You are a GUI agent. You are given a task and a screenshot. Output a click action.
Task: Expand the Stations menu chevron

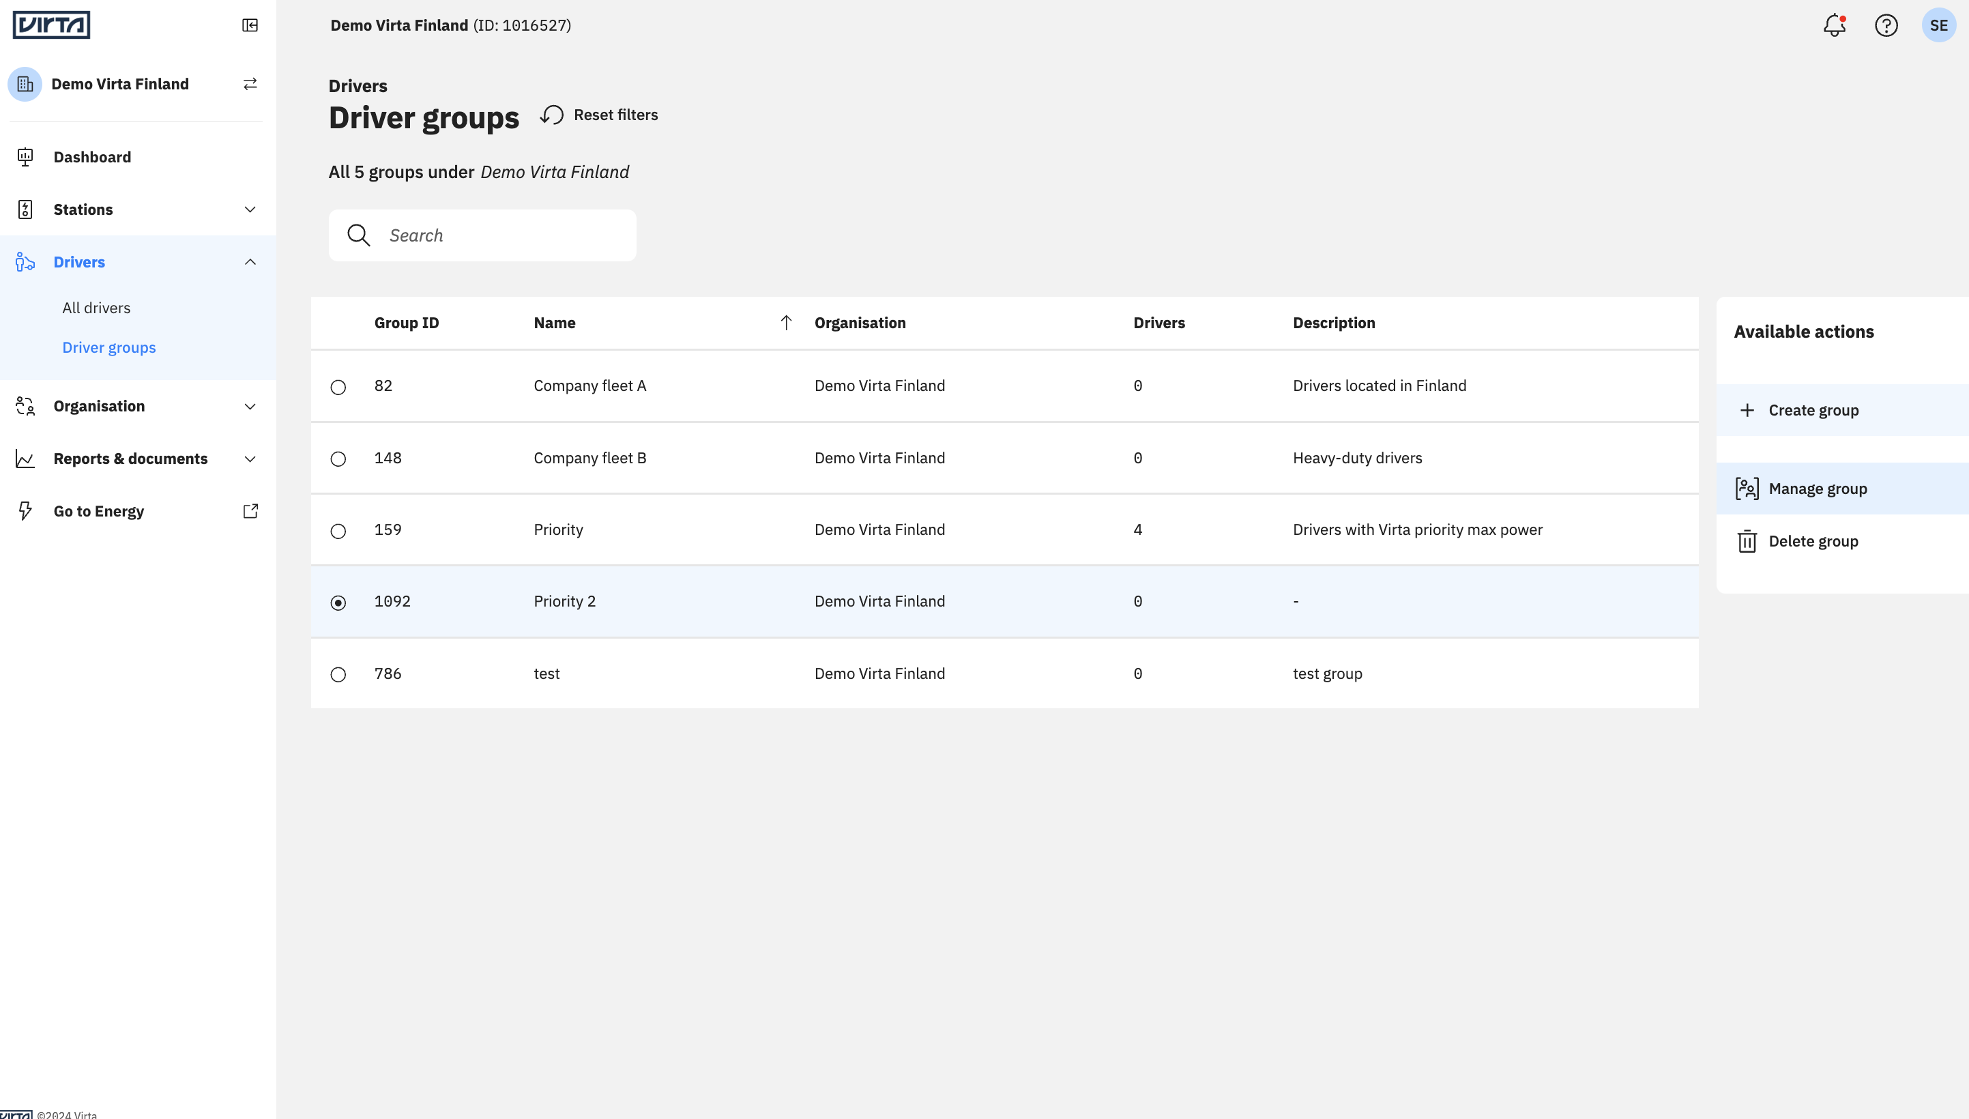pyautogui.click(x=250, y=209)
